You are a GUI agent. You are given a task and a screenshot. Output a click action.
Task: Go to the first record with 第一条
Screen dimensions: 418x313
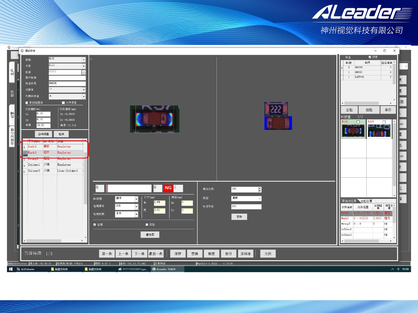pos(107,254)
